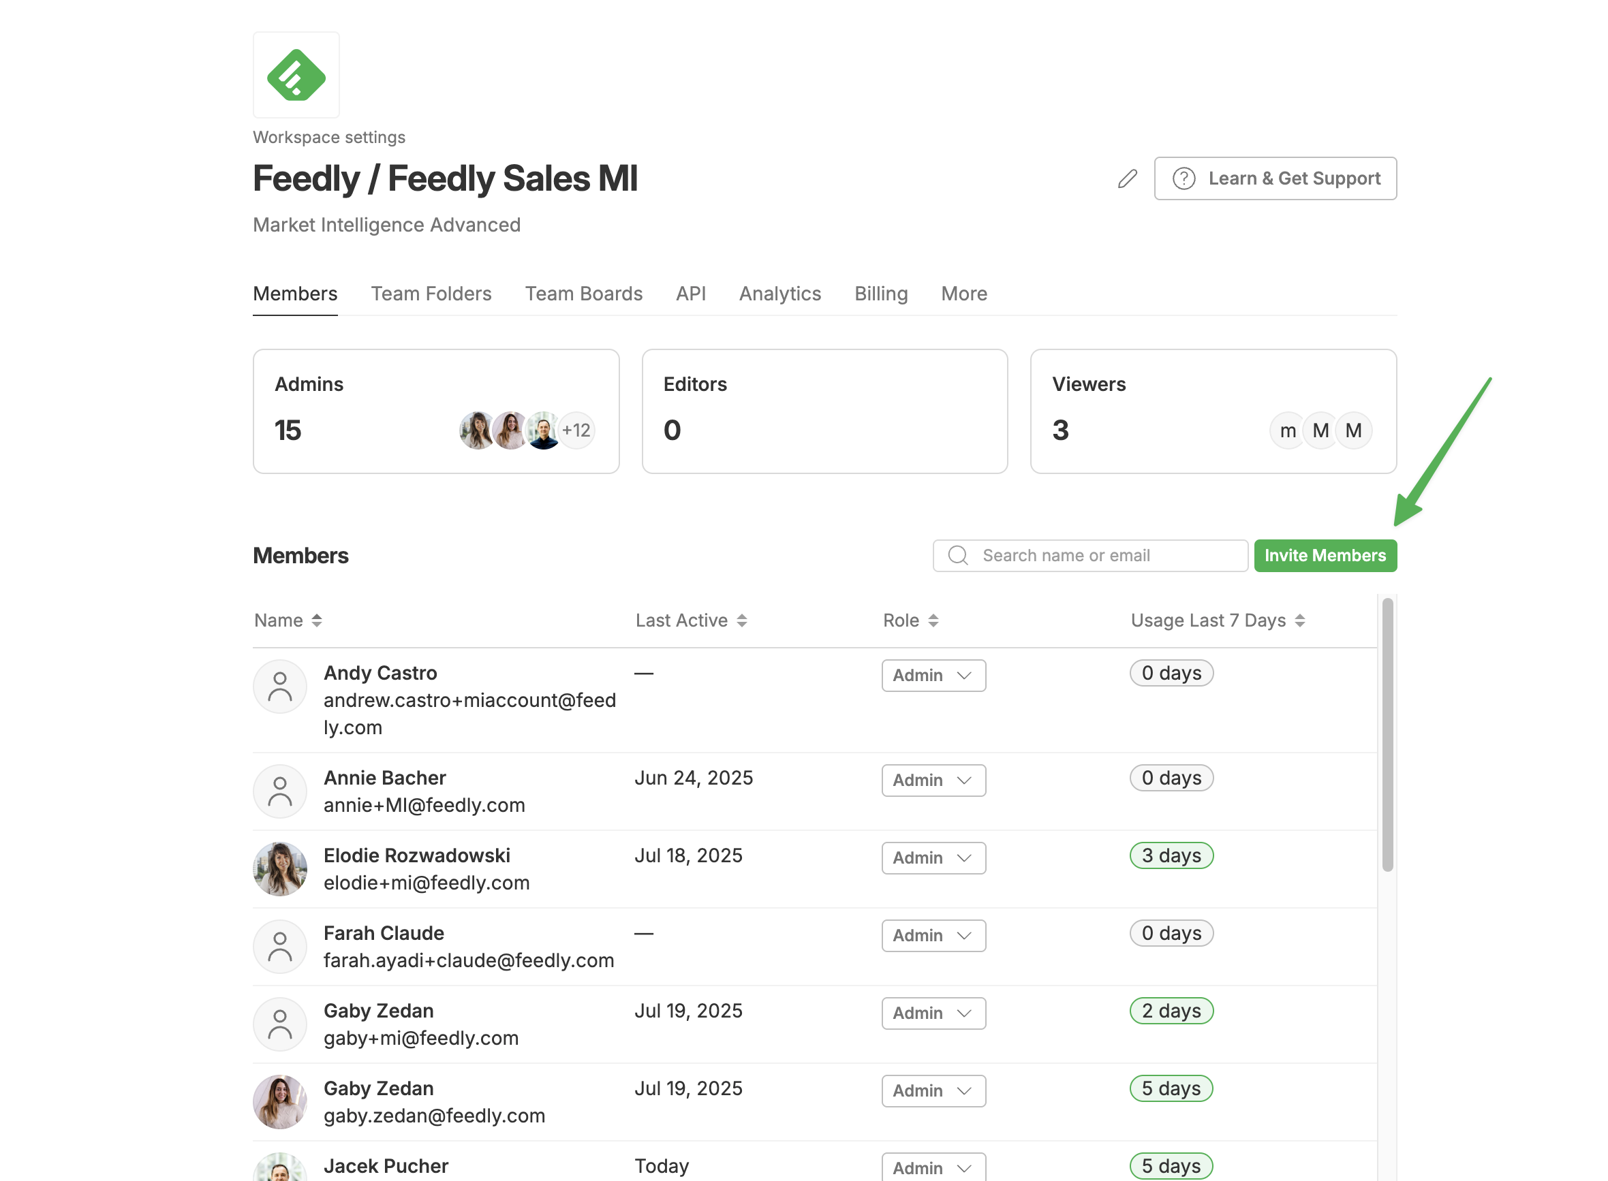Click the lowercase m viewer avatar

point(1288,430)
